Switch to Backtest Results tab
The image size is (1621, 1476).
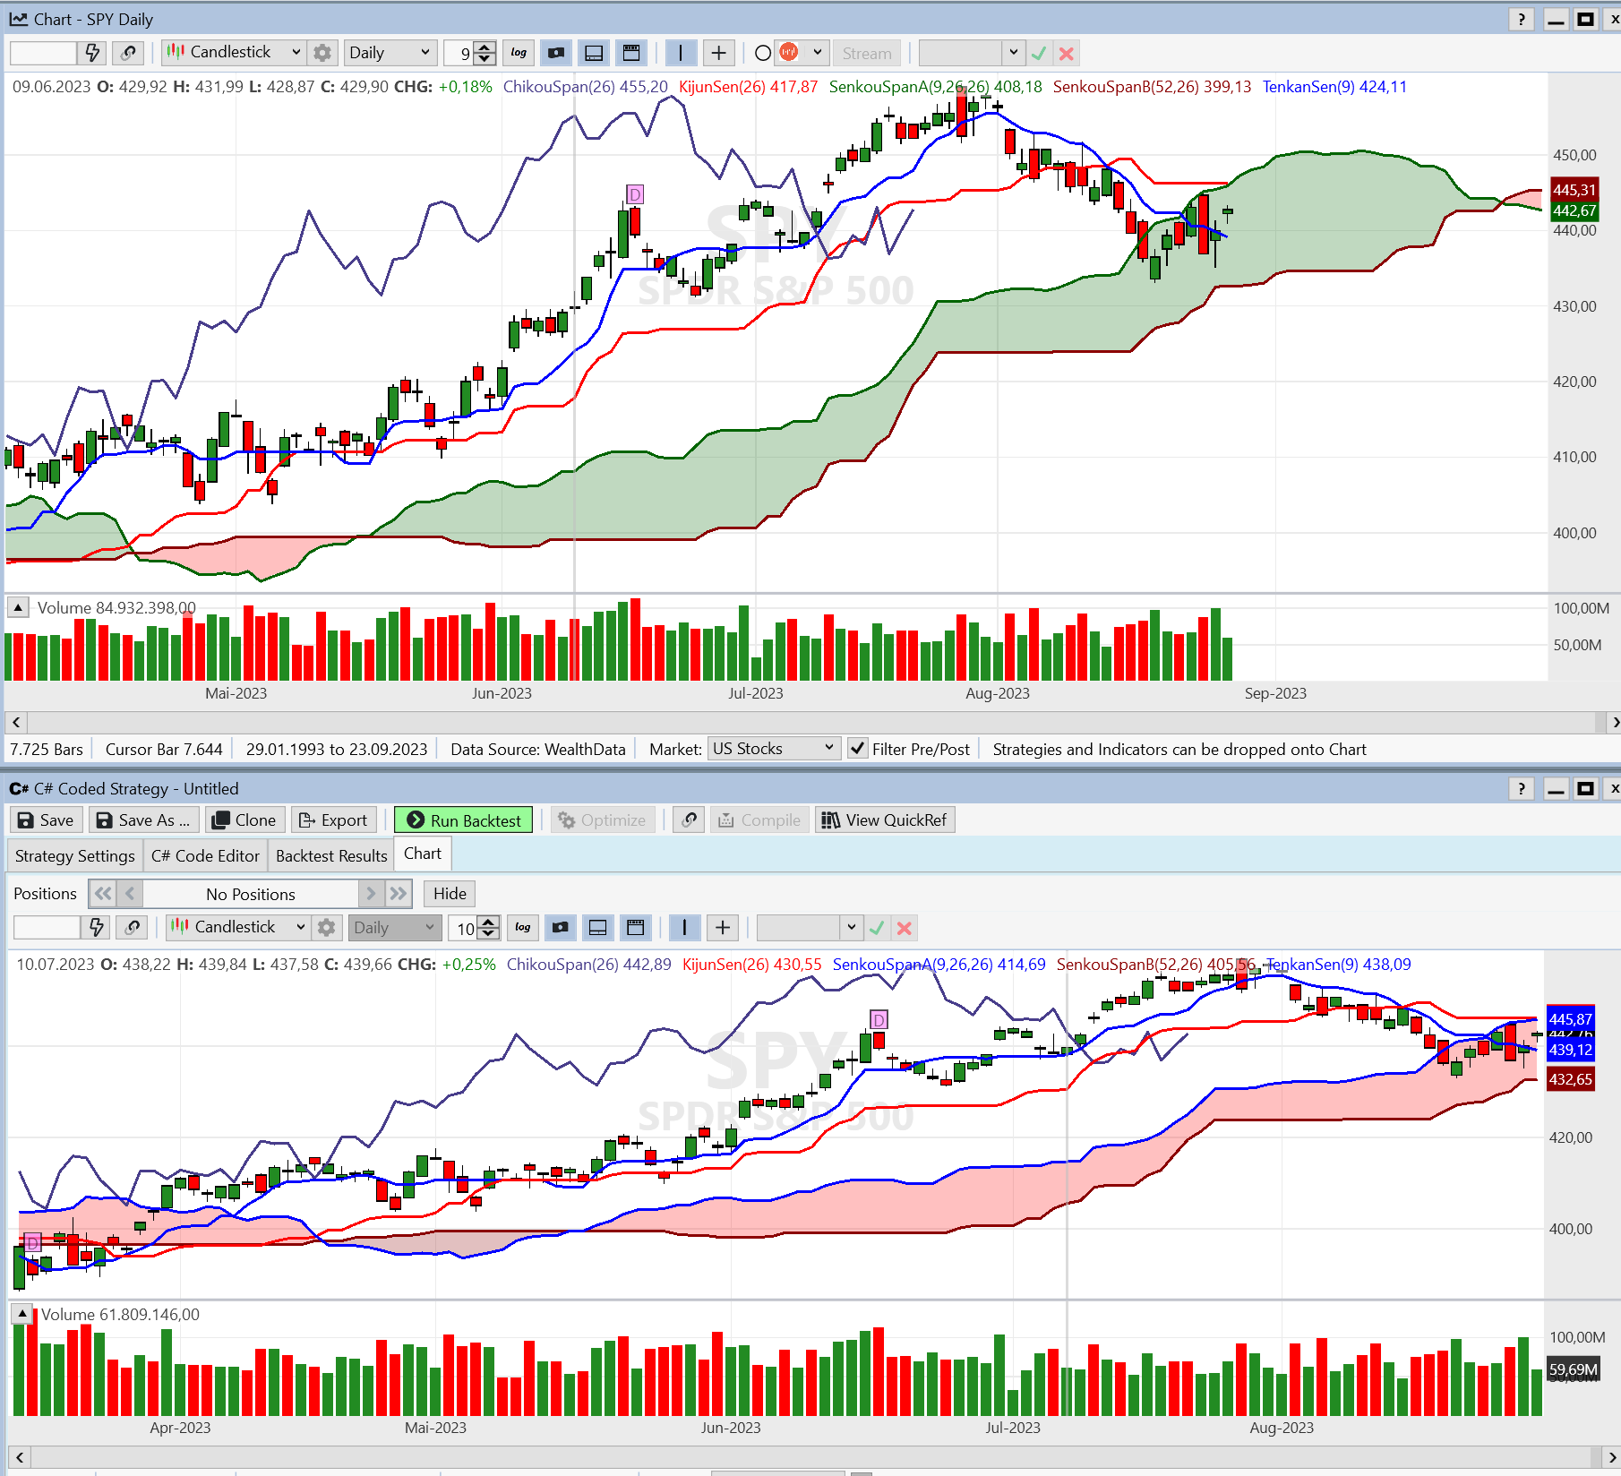pyautogui.click(x=331, y=855)
